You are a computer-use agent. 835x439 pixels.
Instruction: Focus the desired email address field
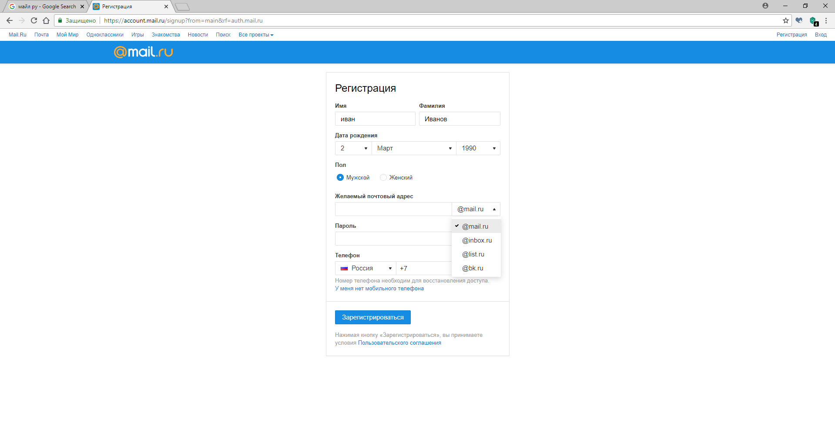point(393,209)
